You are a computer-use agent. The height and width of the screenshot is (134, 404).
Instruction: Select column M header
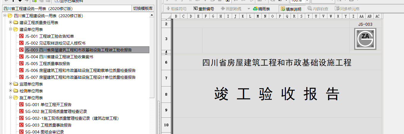258,16
